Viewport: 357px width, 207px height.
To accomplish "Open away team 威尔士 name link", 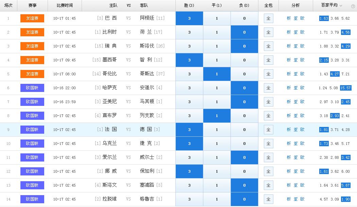I will [x=147, y=157].
